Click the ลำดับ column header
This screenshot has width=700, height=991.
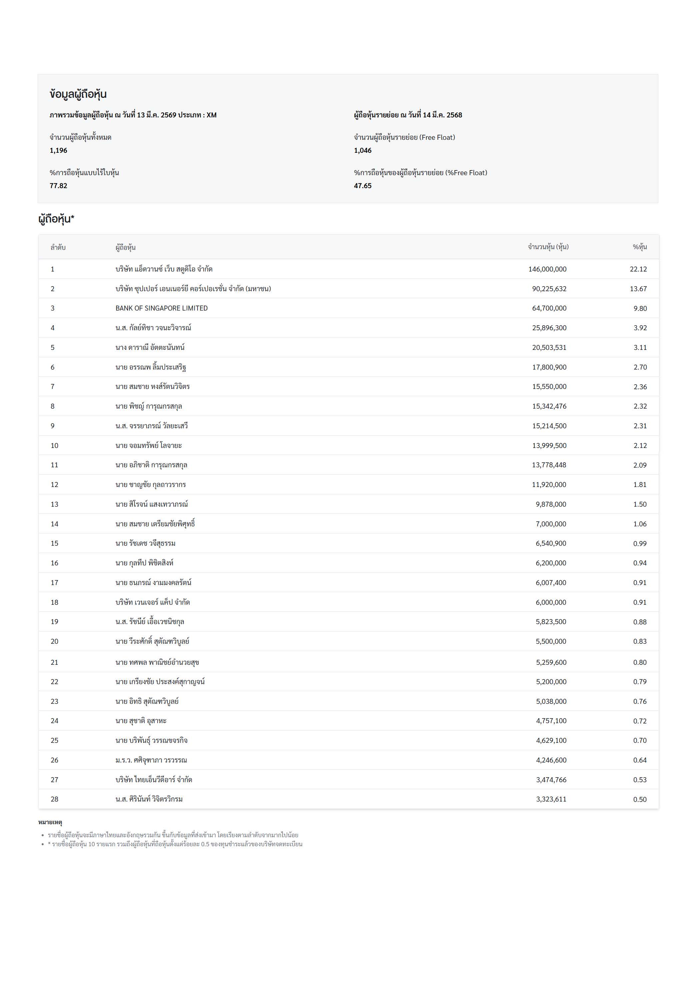coord(58,247)
